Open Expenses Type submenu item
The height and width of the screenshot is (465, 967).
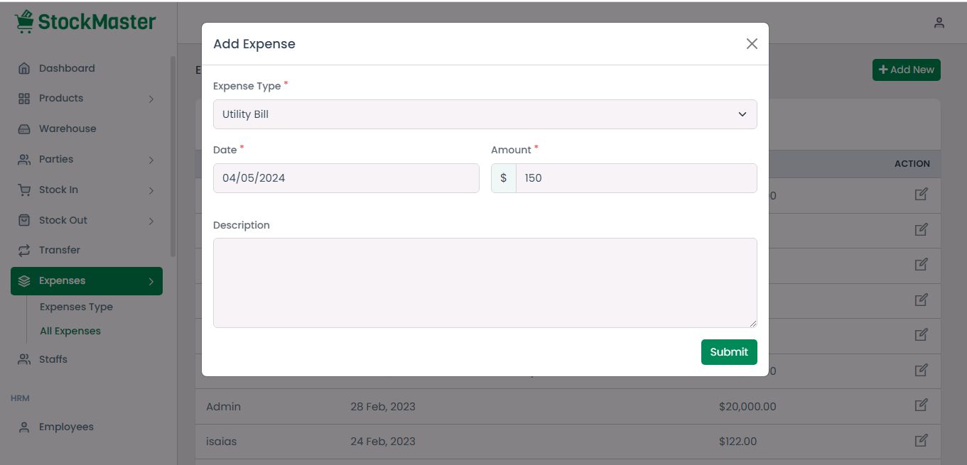pyautogui.click(x=76, y=307)
